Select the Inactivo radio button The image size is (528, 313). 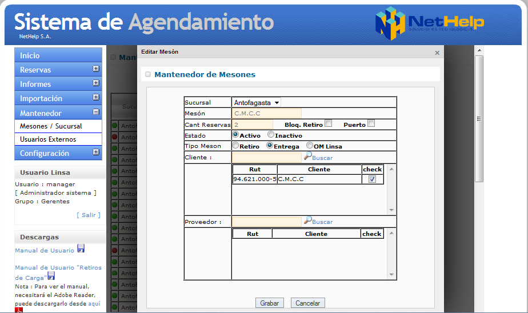pyautogui.click(x=271, y=134)
